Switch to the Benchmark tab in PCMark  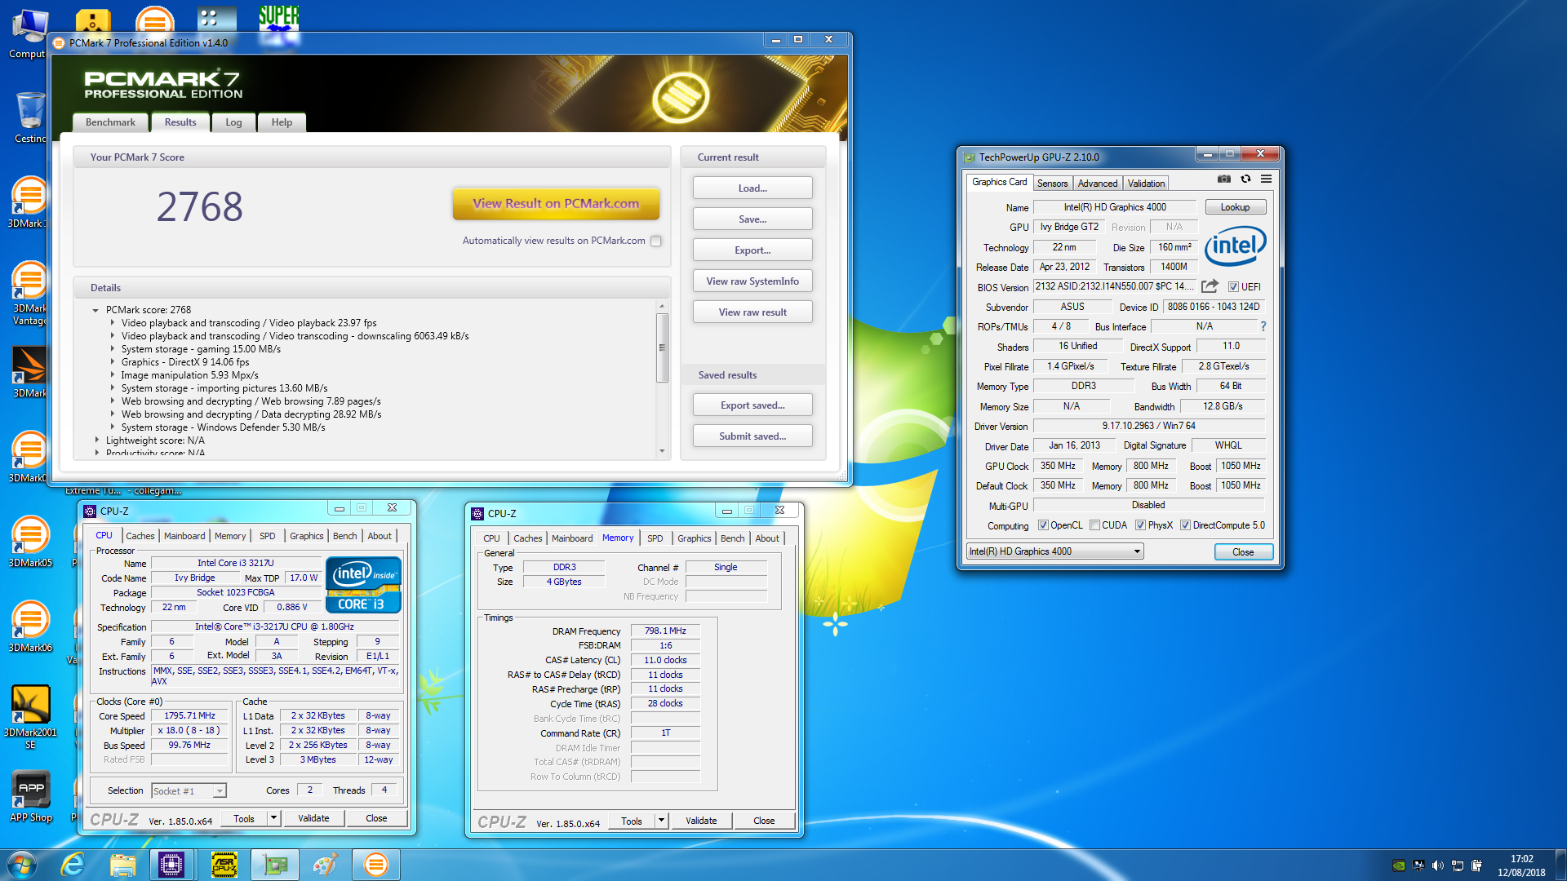(x=110, y=122)
